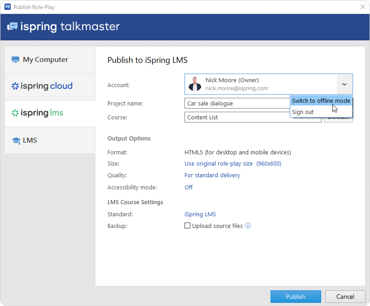Collapse the Account dropdown arrow
The width and height of the screenshot is (370, 306).
344,84
